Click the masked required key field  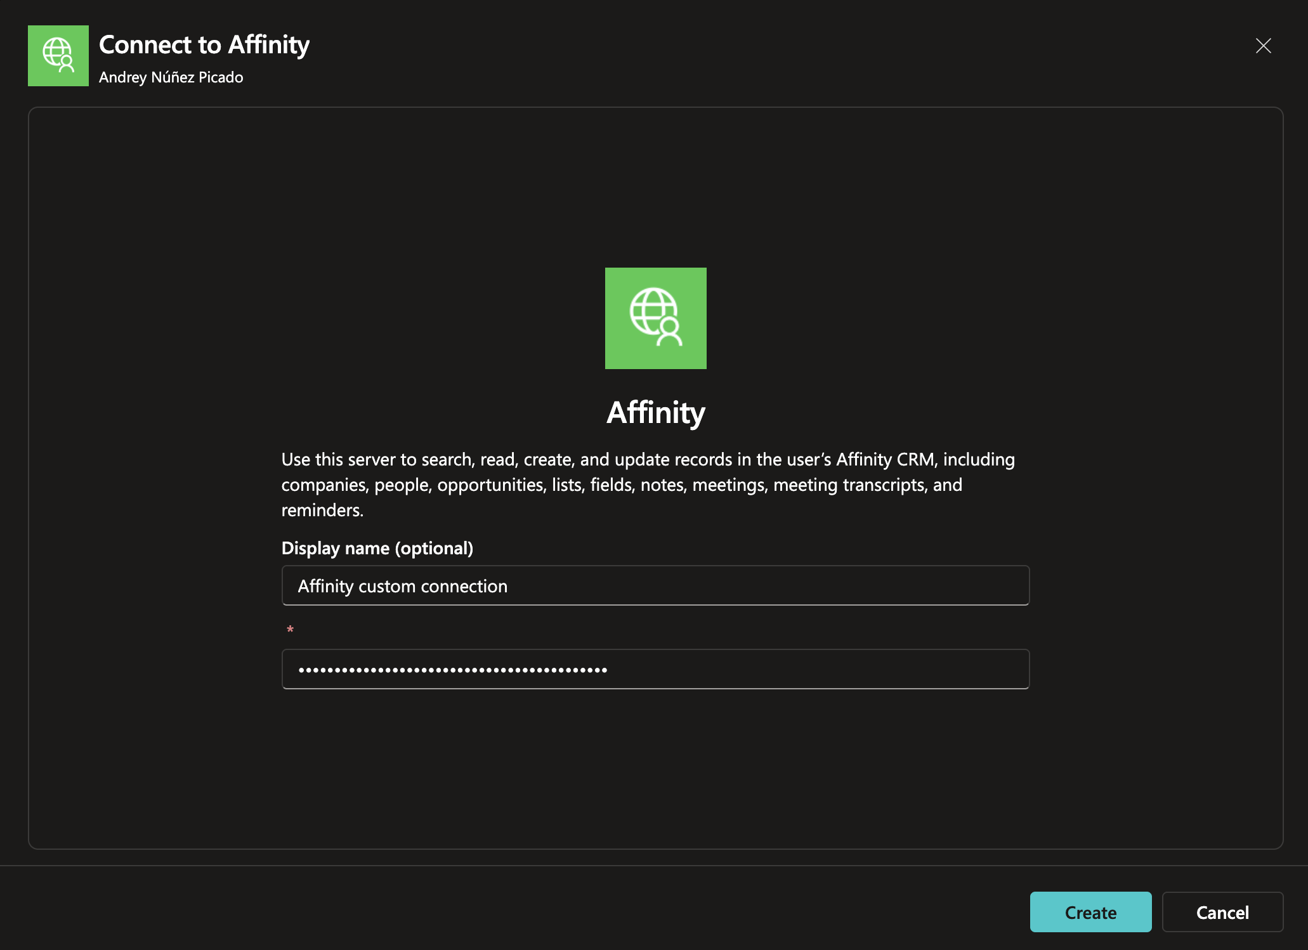[x=655, y=669]
